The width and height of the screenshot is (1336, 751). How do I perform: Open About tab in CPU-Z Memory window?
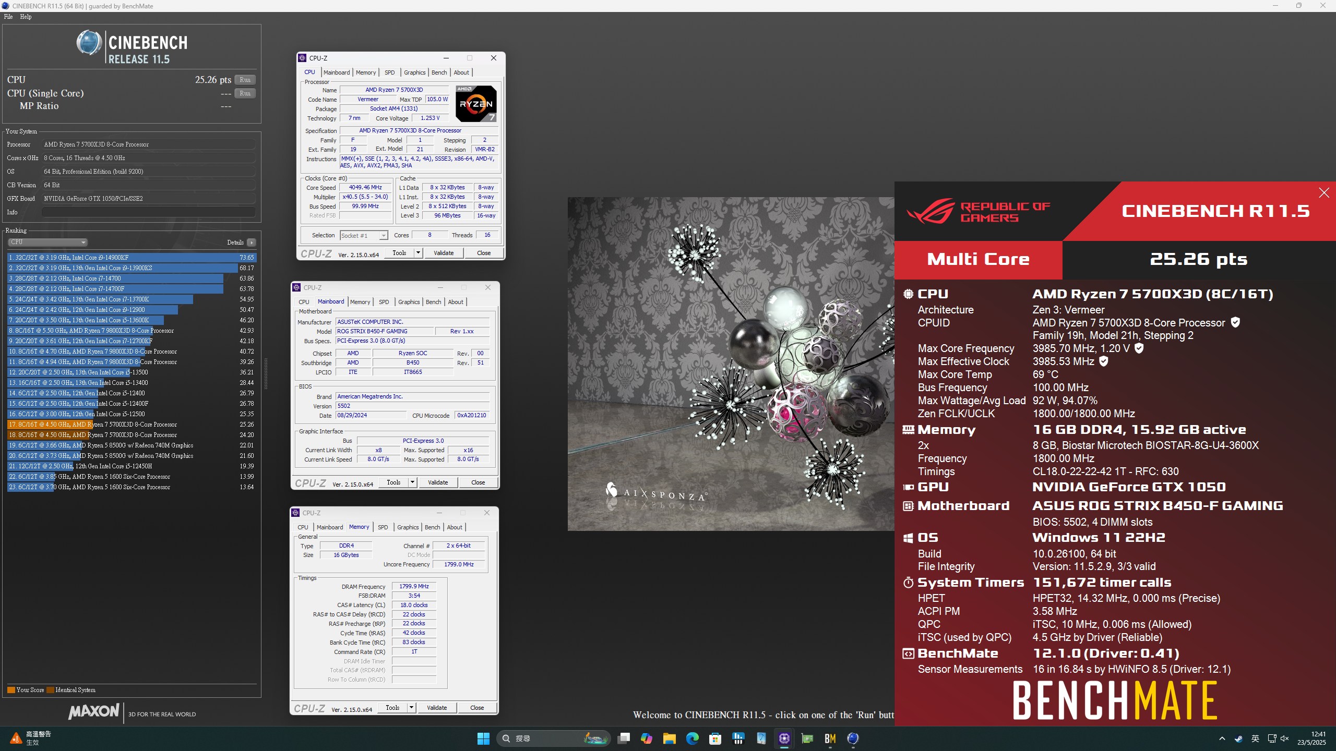point(455,527)
